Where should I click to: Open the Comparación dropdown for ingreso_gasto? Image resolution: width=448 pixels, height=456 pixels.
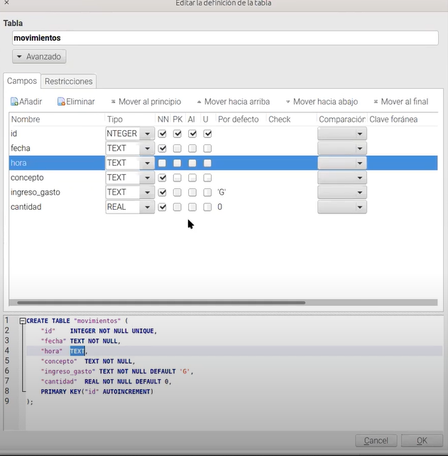point(342,192)
